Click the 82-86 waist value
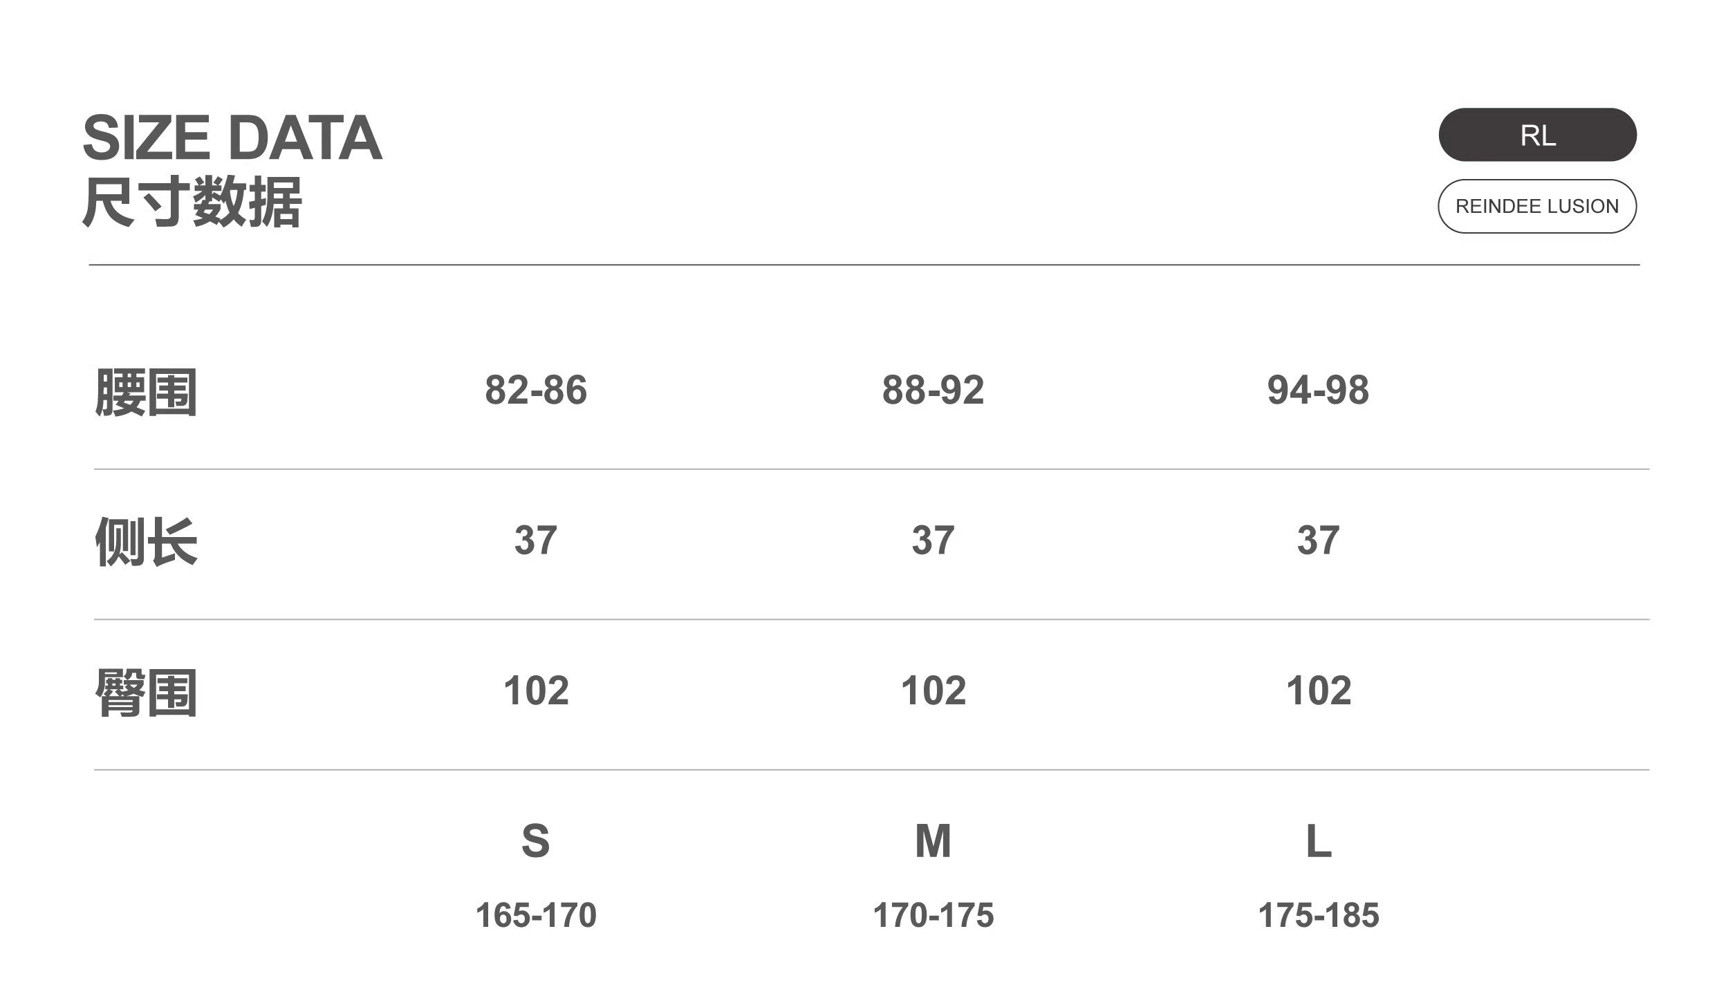The height and width of the screenshot is (996, 1728). click(x=536, y=390)
